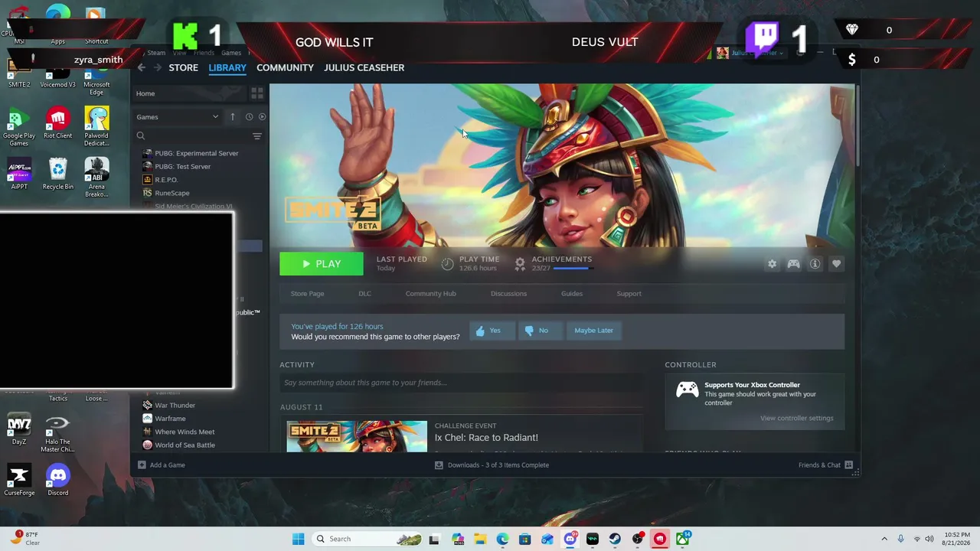The image size is (980, 551).
Task: Open the Palworld Dedicated Server desktop shortcut
Action: pos(96,127)
